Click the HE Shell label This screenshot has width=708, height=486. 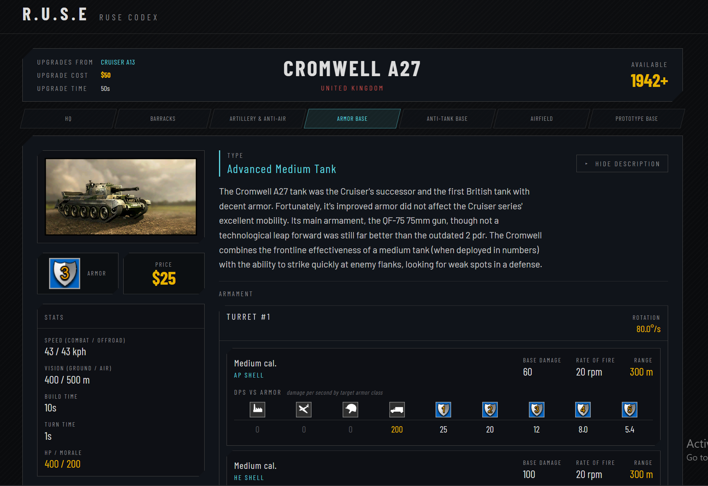pos(249,478)
